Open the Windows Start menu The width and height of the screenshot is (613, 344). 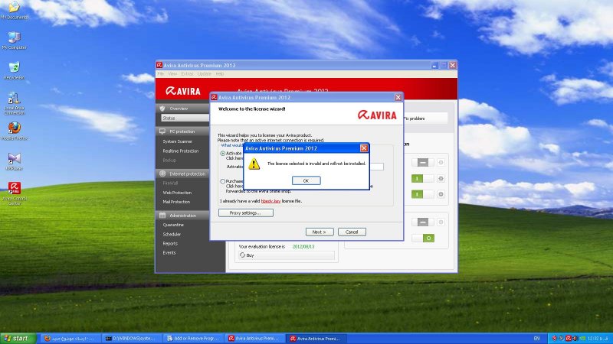18,339
